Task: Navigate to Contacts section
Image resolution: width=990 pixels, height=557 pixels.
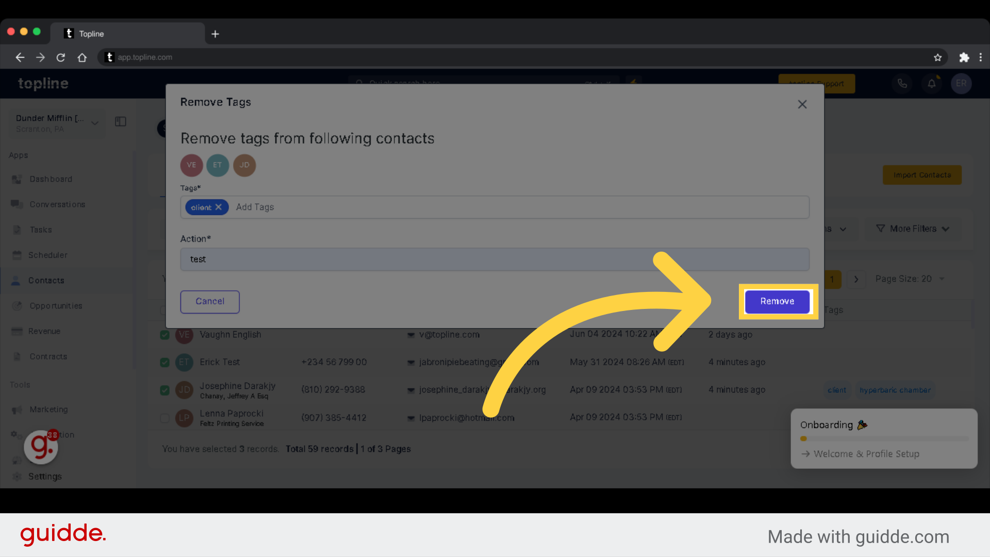Action: tap(45, 280)
